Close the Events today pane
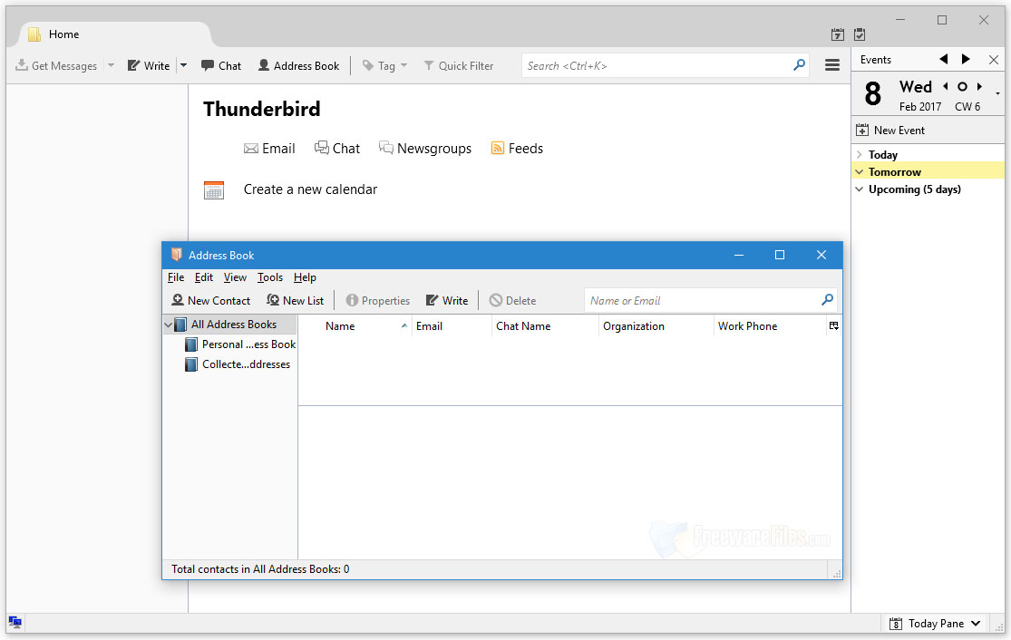 [x=994, y=60]
